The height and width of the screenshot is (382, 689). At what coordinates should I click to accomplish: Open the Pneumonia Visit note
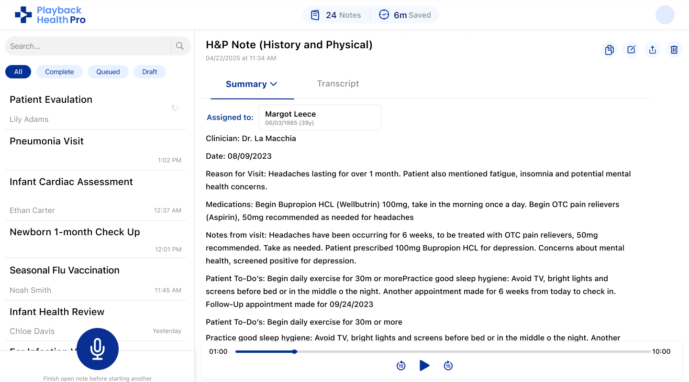tap(95, 150)
